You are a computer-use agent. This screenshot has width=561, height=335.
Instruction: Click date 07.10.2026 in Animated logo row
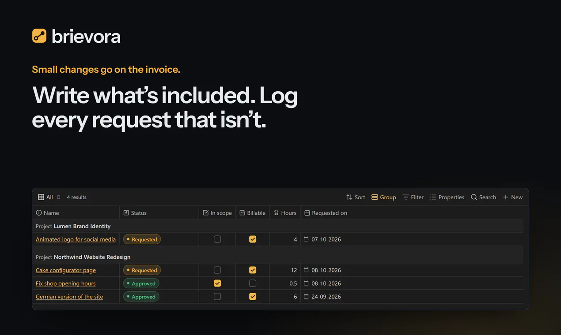326,239
